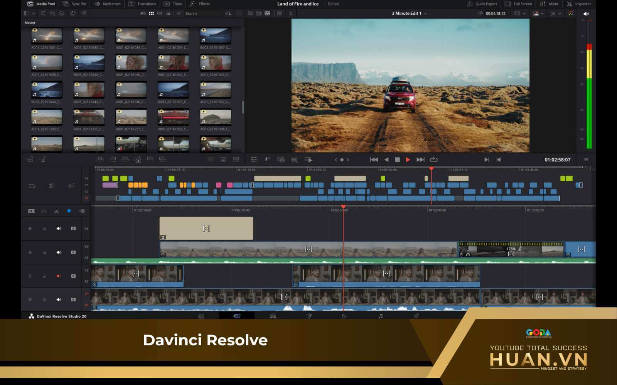The height and width of the screenshot is (385, 617).
Task: Switch media pool to list view
Action: (x=168, y=13)
